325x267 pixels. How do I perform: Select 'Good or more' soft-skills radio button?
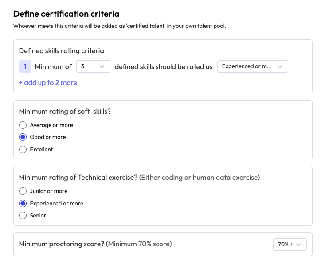coord(23,137)
